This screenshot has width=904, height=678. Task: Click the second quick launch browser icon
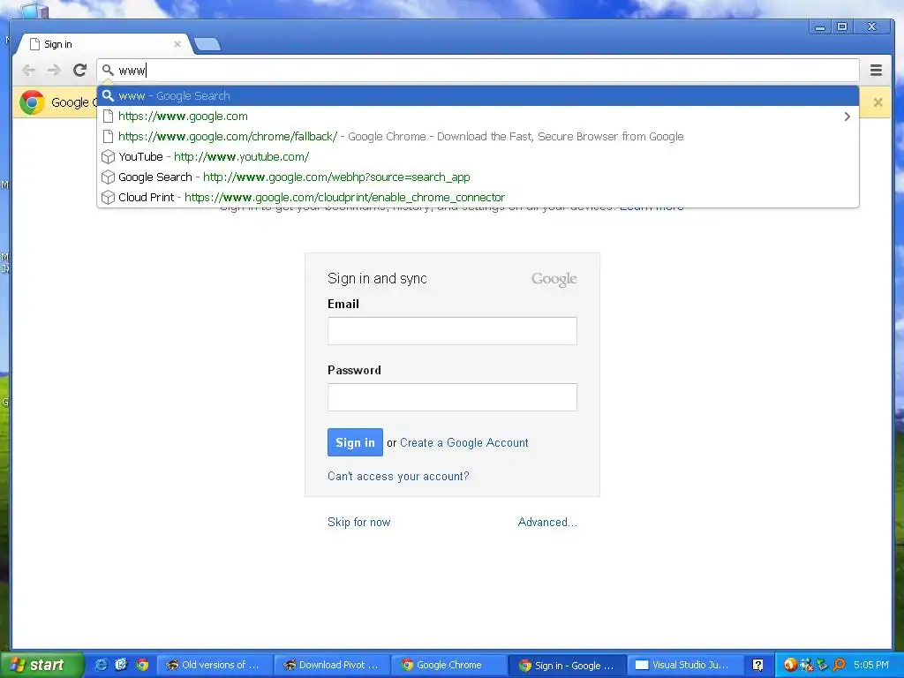[x=121, y=665]
